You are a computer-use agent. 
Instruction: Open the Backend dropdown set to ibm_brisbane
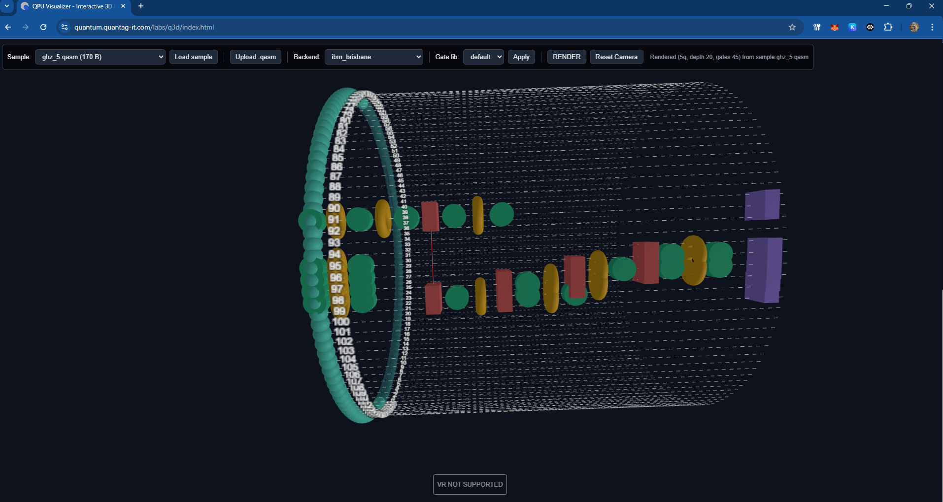[374, 57]
